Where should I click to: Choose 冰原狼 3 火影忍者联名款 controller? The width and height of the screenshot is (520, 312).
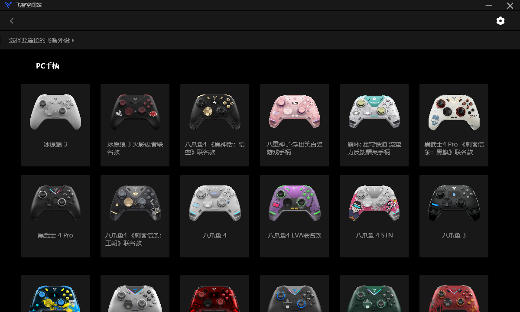click(x=135, y=125)
